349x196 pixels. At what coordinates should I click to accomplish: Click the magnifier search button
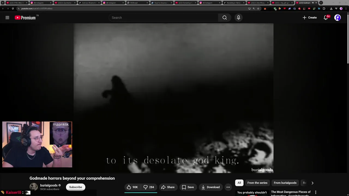pos(225,18)
